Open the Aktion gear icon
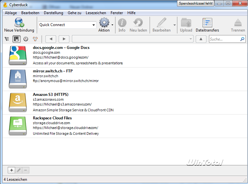 104,23
